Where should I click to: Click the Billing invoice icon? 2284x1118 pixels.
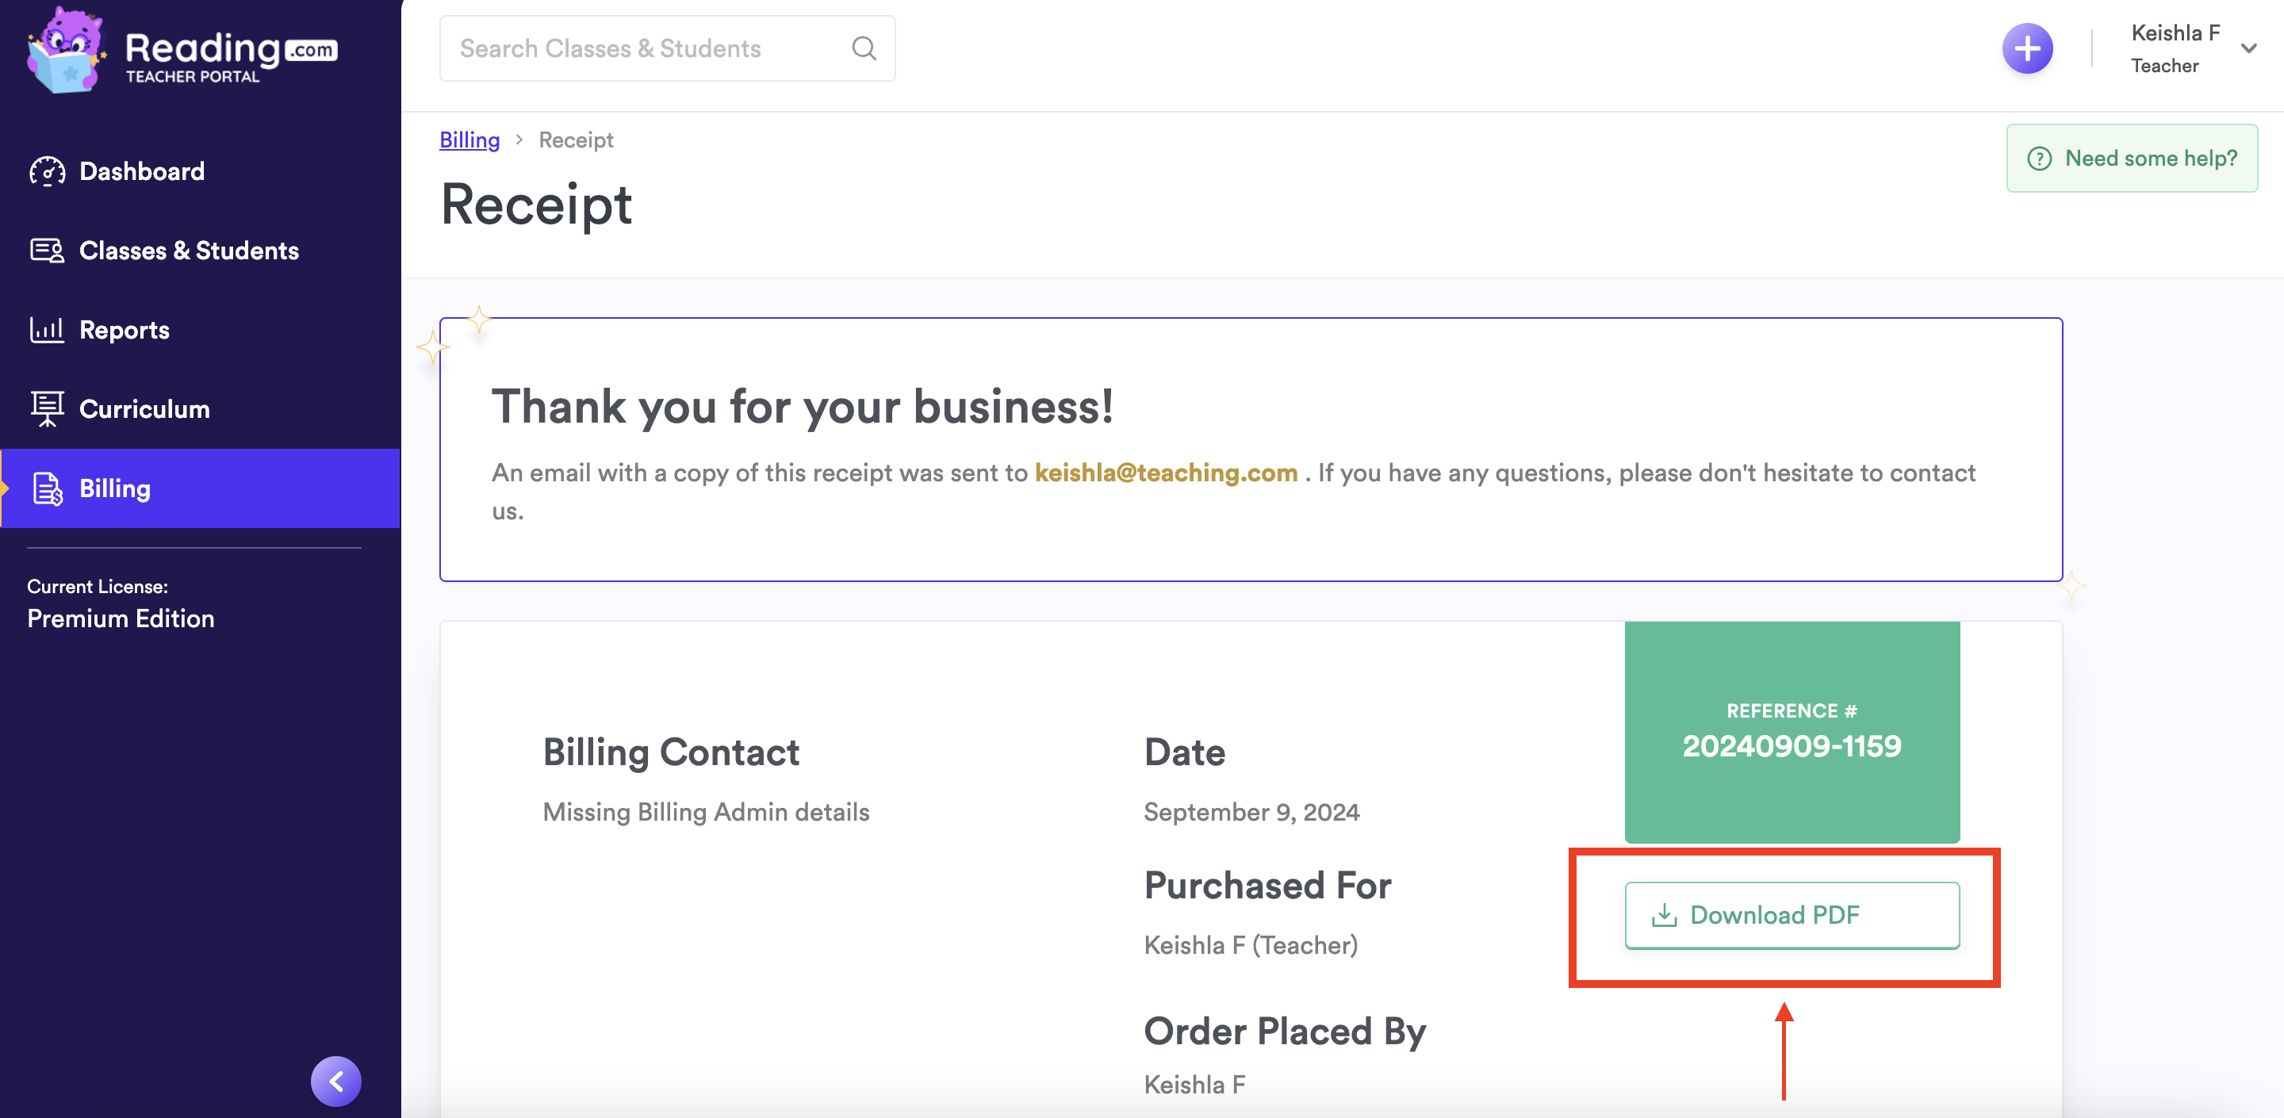(x=47, y=488)
